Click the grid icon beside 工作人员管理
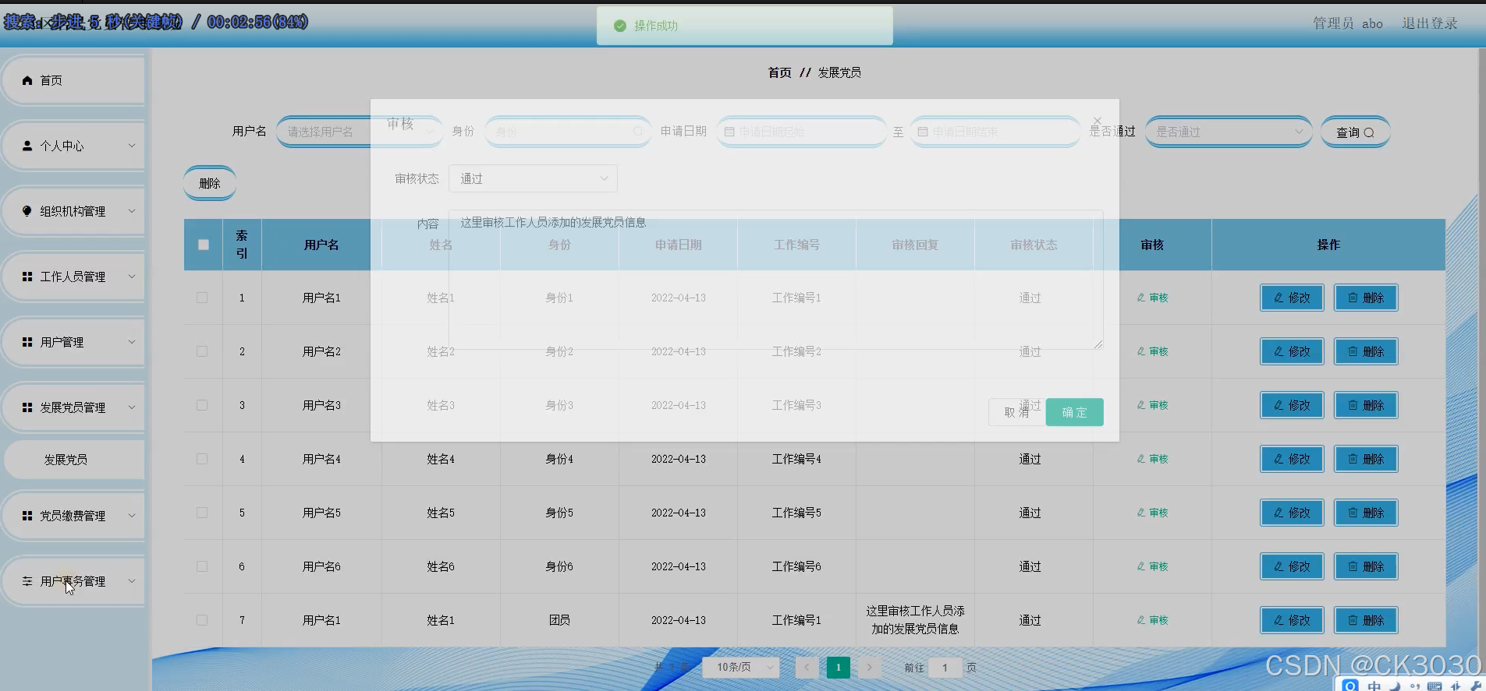Screen dimensions: 1486x691 coord(27,277)
